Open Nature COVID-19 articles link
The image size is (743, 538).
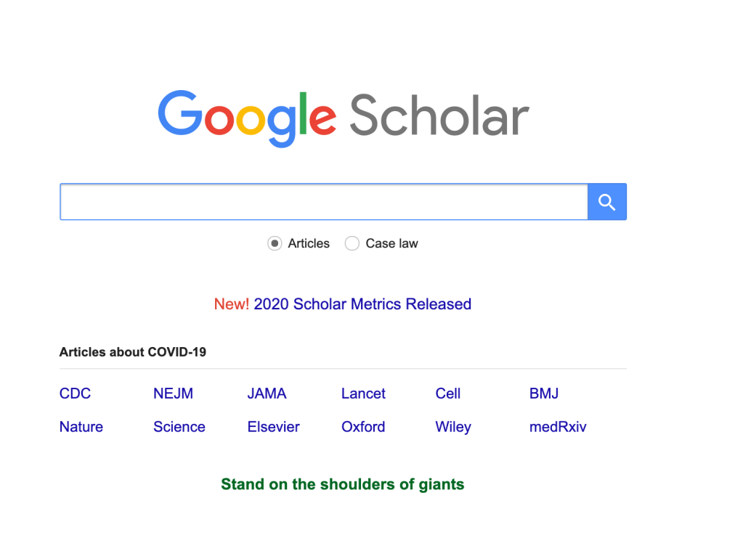coord(81,427)
